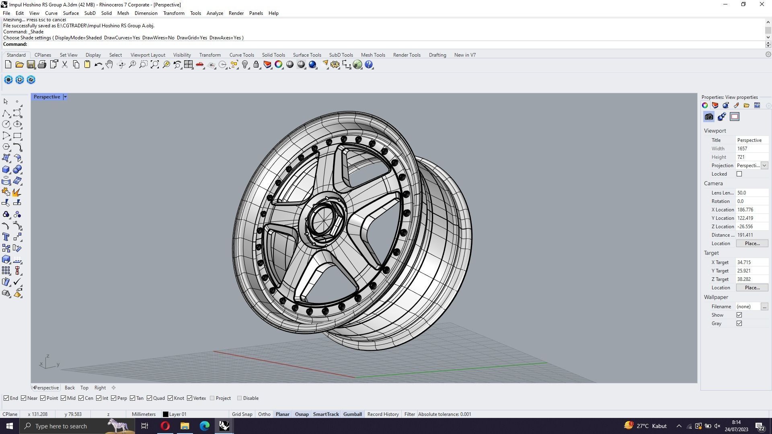The height and width of the screenshot is (434, 772).
Task: Click the Shaded viewport sphere icon
Action: (290, 65)
